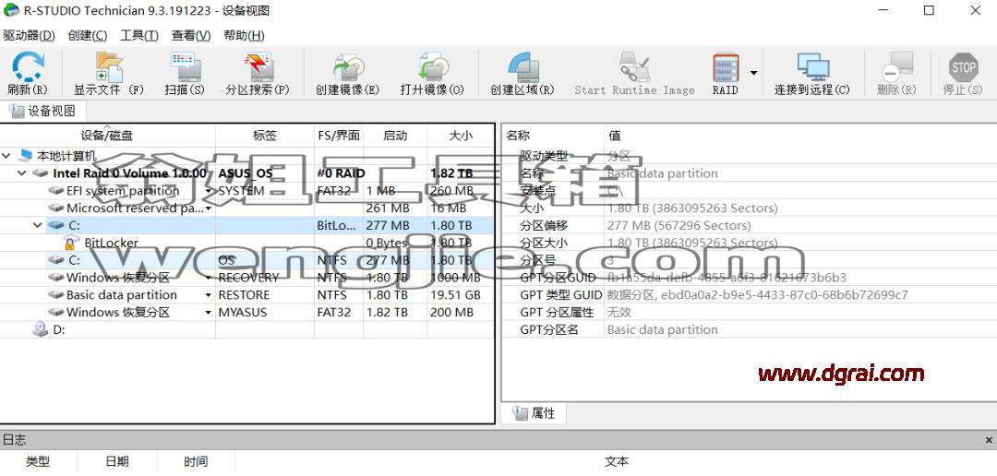Sort by 大小 column header
This screenshot has height=476, width=997.
pyautogui.click(x=461, y=136)
